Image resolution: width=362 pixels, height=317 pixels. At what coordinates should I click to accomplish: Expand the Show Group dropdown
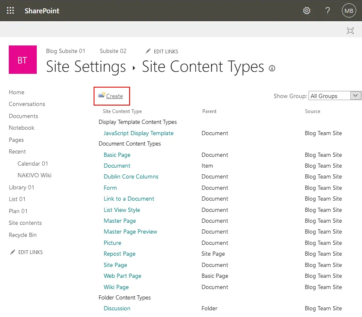point(356,96)
